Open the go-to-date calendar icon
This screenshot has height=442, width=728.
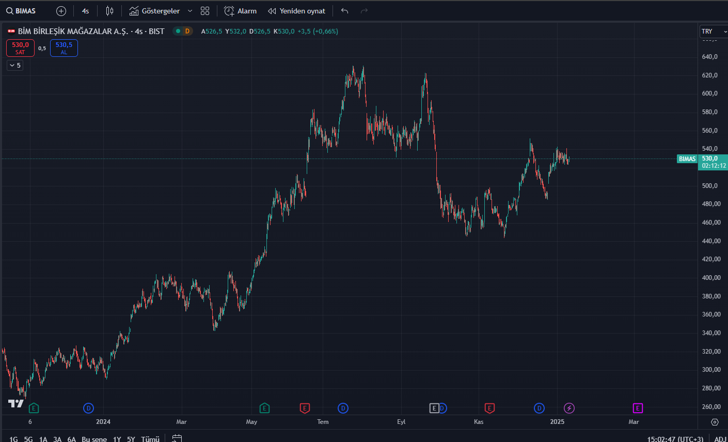[177, 439]
